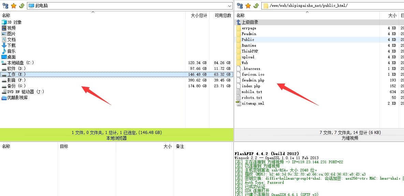Click the 方维视频 remote session label
This screenshot has height=196, width=404.
click(x=350, y=138)
